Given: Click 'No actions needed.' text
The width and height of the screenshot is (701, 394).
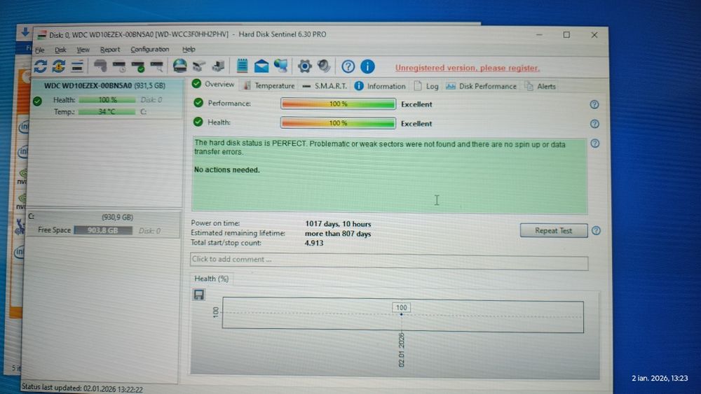Looking at the screenshot, I should [226, 169].
